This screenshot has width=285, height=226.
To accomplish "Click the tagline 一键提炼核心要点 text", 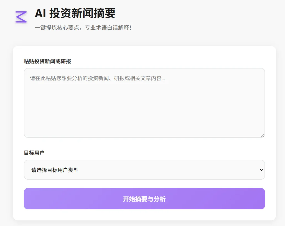I will tap(84, 28).
